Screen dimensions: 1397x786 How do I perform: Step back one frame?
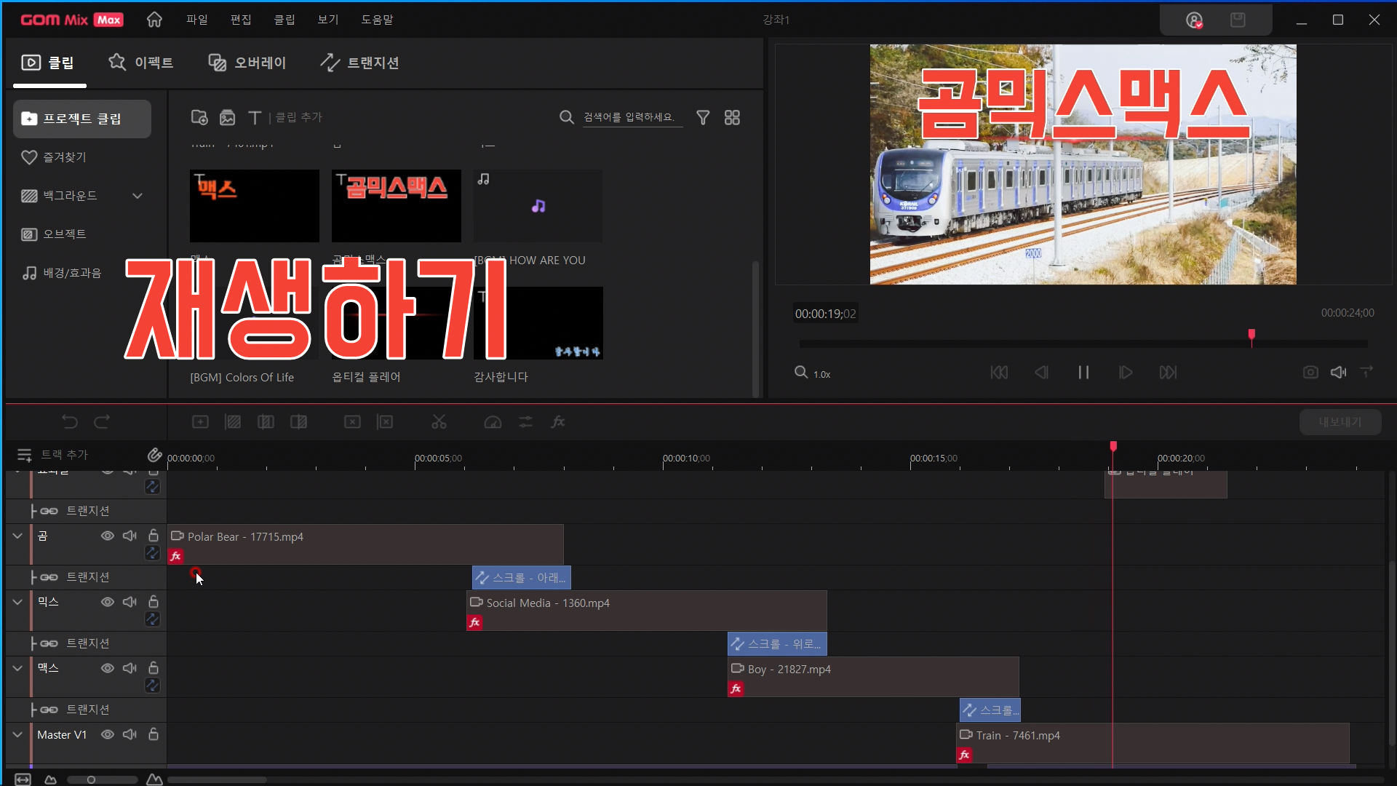pyautogui.click(x=1041, y=373)
